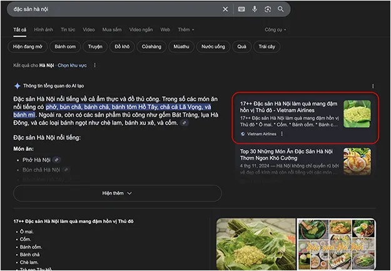Screen dimensions: 391x271
Task: Open large cốm on lotus leaf image
Action: 256,243
